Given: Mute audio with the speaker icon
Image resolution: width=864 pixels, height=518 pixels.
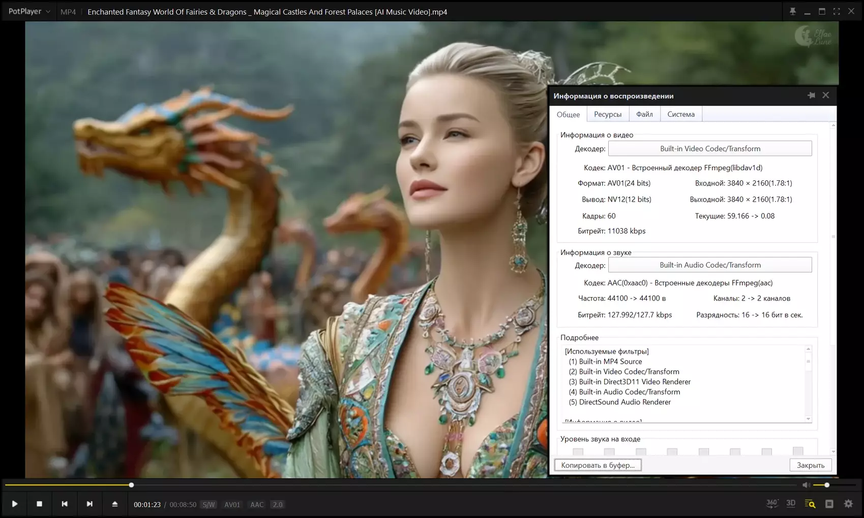Looking at the screenshot, I should [806, 485].
